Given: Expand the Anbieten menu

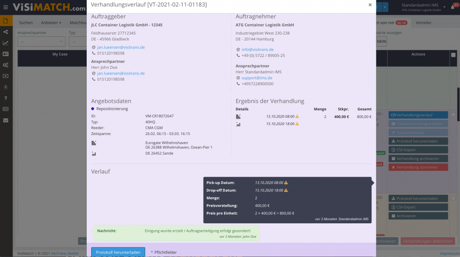Looking at the screenshot, I should point(51,22).
